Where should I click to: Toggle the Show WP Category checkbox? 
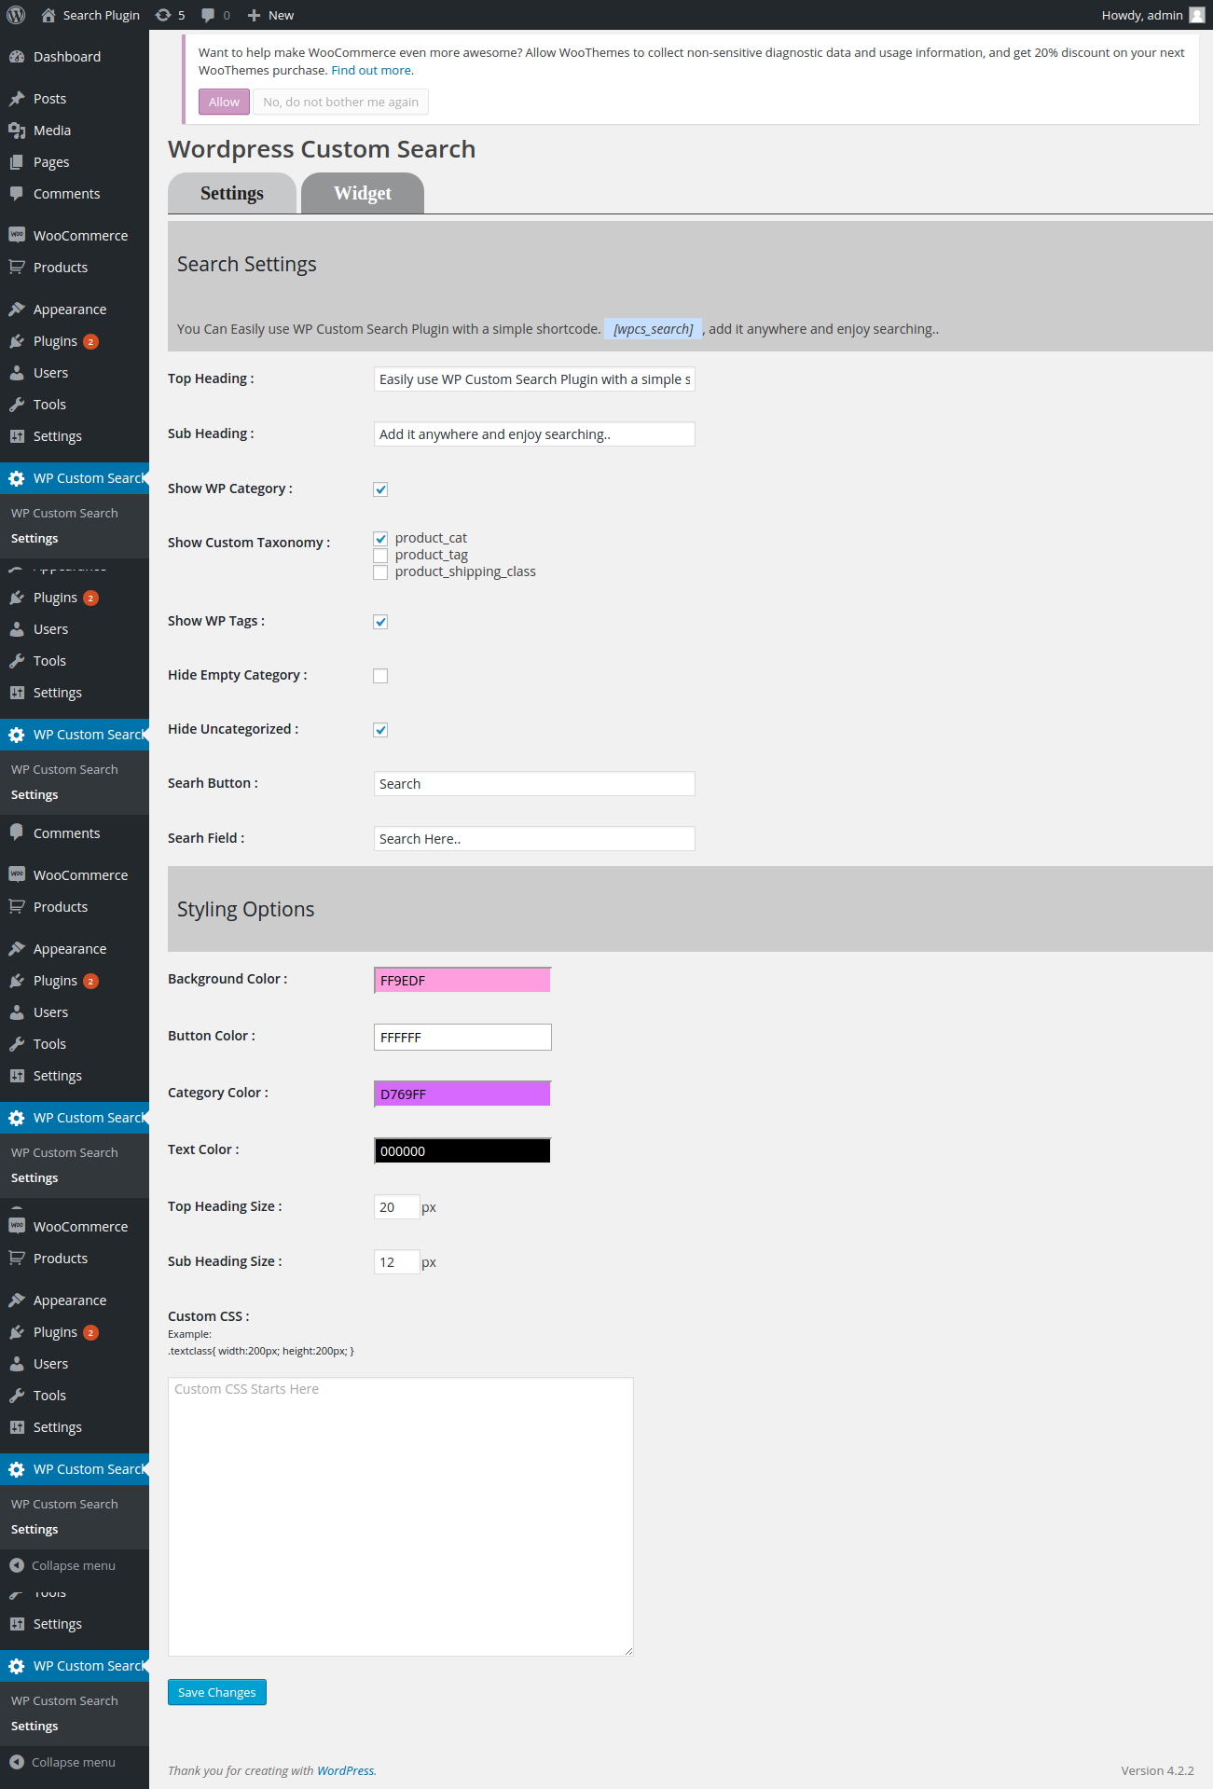click(380, 489)
